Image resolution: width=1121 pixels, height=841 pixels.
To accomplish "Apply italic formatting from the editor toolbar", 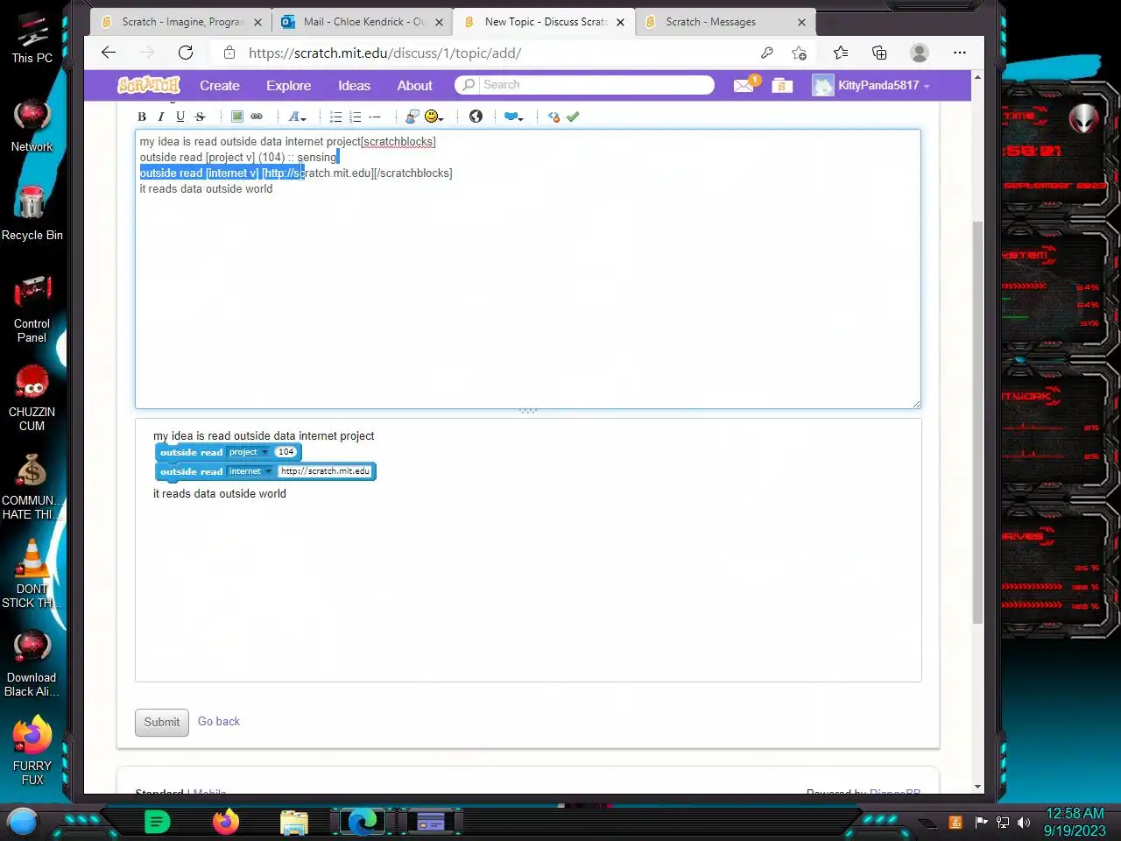I will [161, 117].
